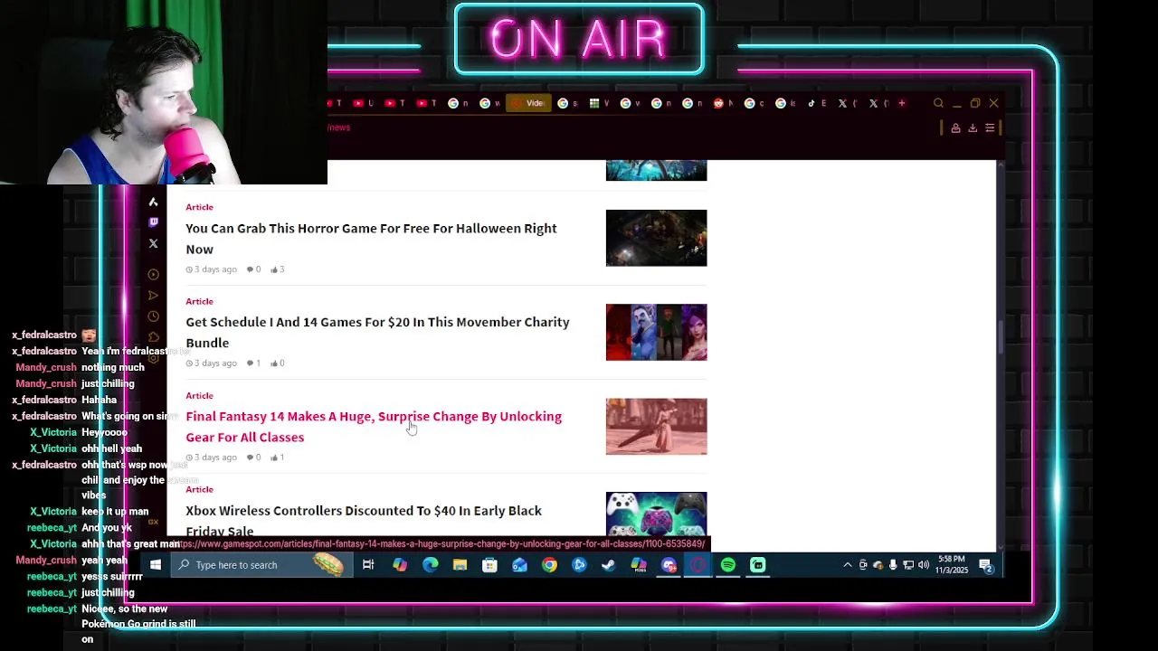
Task: Launch Microsoft Edge from taskbar
Action: click(430, 565)
